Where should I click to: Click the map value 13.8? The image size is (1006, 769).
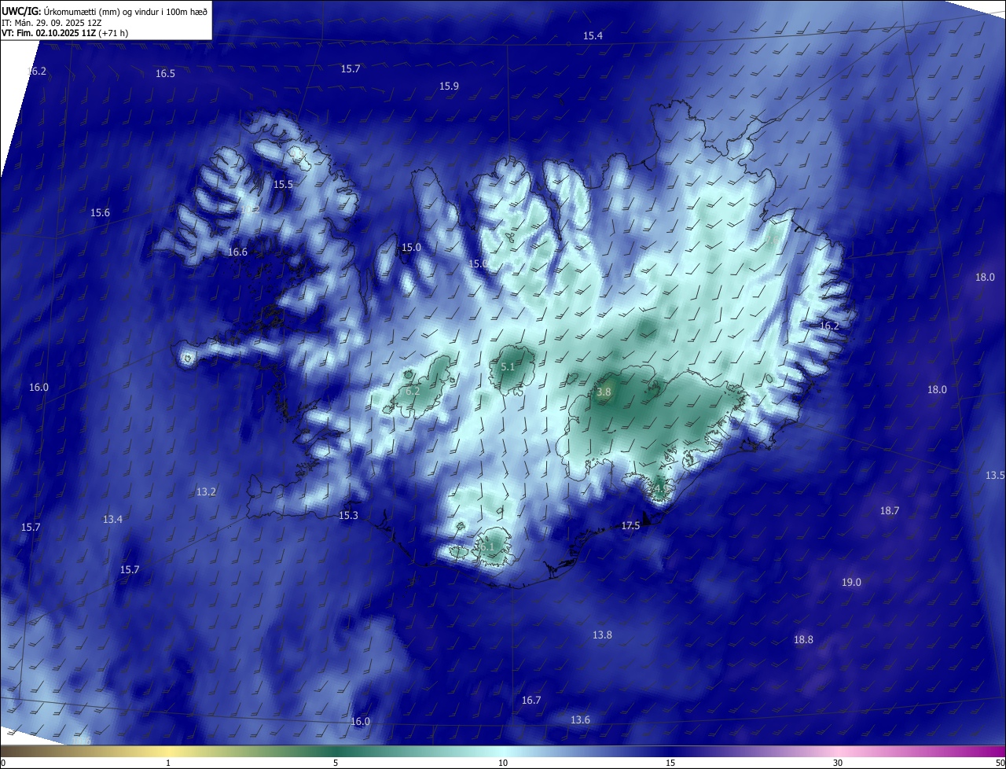(602, 635)
